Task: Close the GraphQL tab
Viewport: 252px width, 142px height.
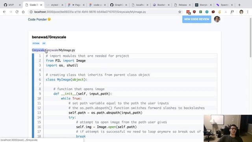Action: [x=126, y=5]
